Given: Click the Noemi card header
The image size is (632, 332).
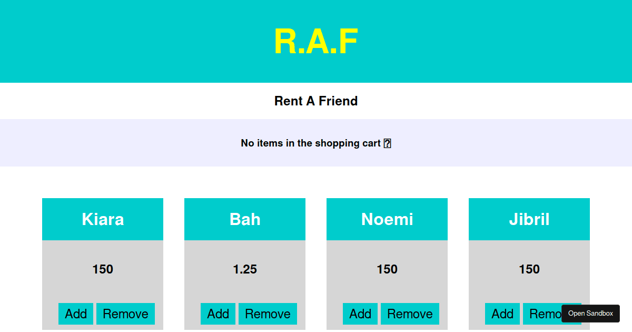Looking at the screenshot, I should pos(387,219).
